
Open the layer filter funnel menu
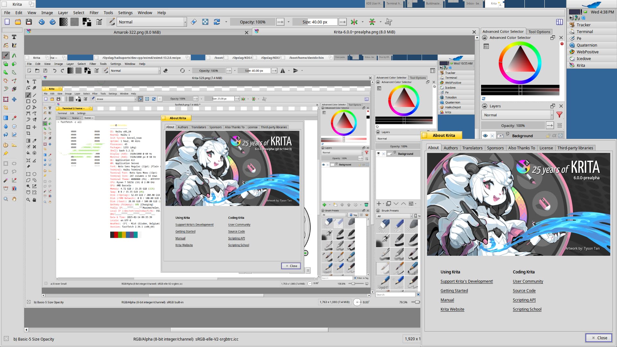[559, 115]
